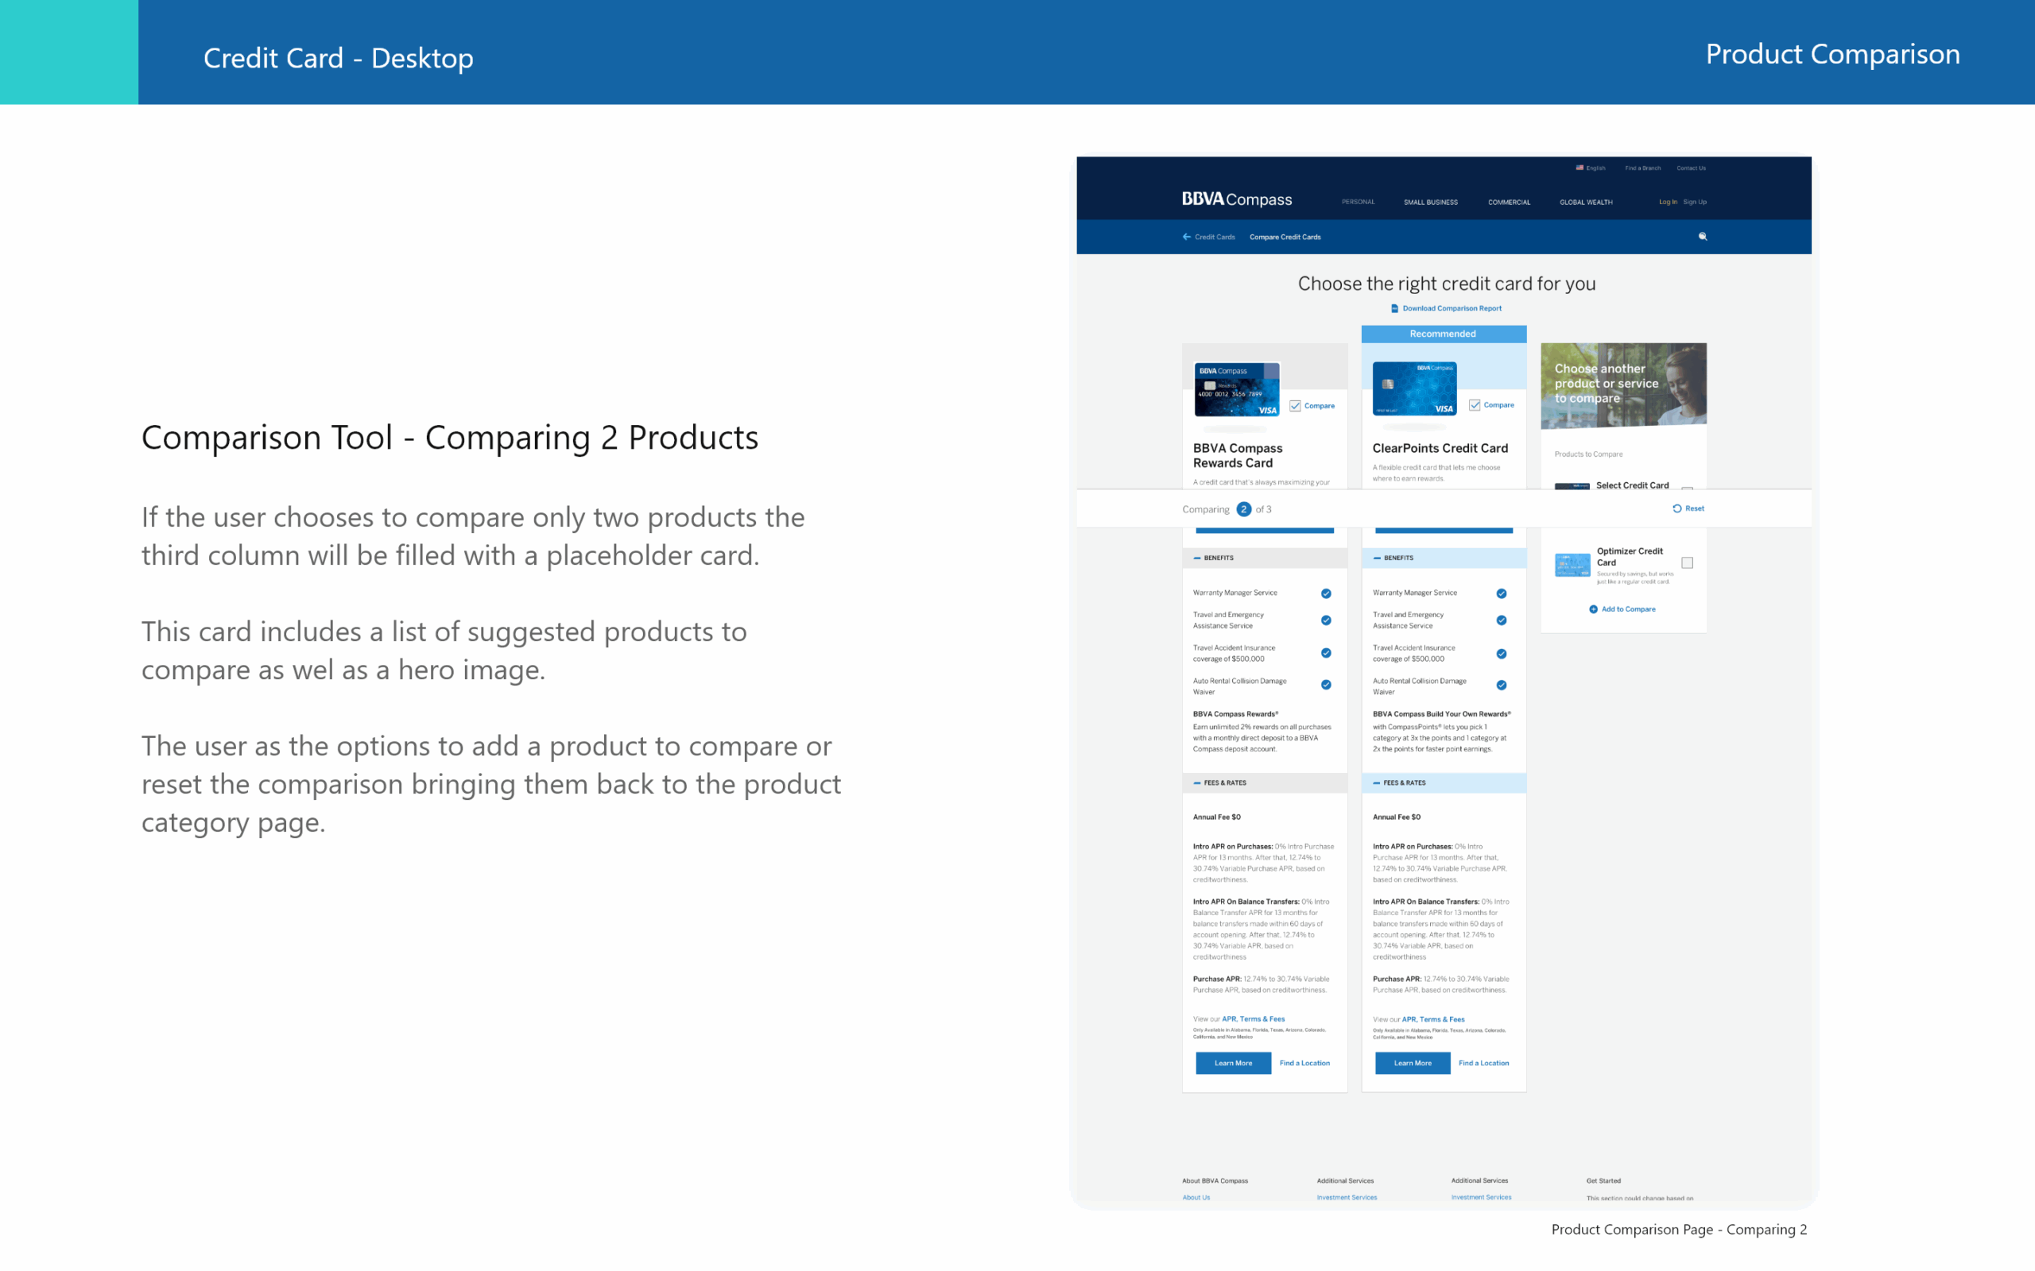Click the Optimizer Credit Card thumbnail
Image resolution: width=2035 pixels, height=1271 pixels.
[1572, 565]
